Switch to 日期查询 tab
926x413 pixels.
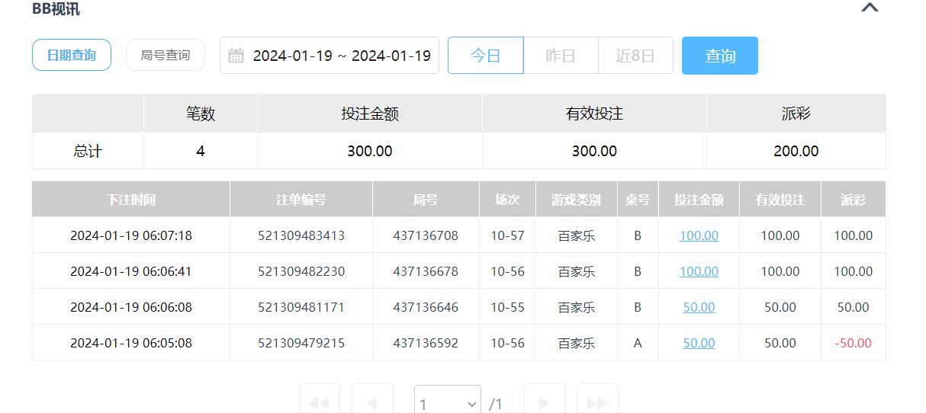(x=72, y=56)
